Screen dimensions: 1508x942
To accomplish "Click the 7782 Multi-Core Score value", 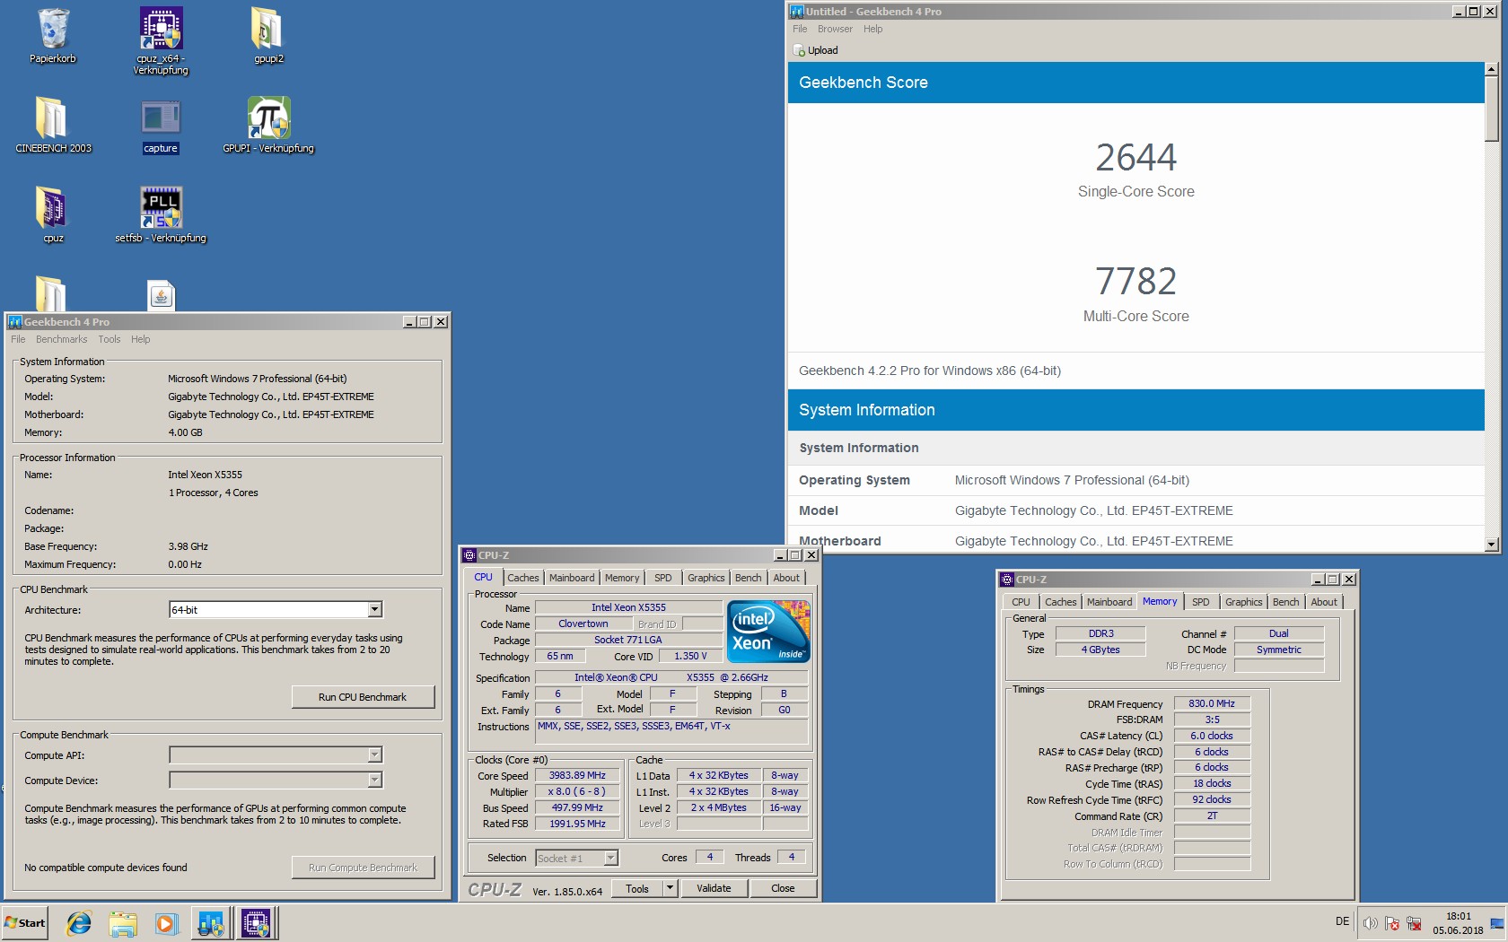I will 1135,282.
